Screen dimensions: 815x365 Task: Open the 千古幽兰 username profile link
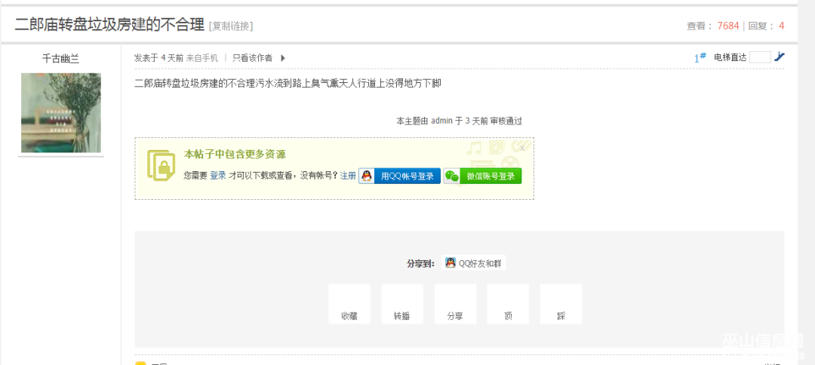point(60,58)
